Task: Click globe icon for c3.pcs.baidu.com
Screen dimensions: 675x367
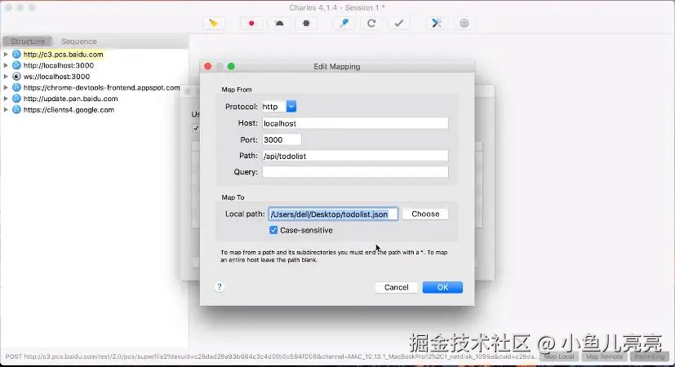Action: tap(16, 54)
